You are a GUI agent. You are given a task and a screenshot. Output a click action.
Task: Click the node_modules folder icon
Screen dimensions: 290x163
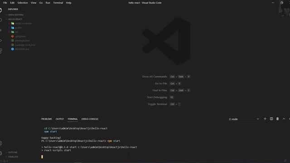(x=13, y=24)
